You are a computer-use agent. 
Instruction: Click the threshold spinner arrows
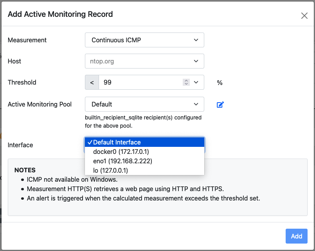186,82
